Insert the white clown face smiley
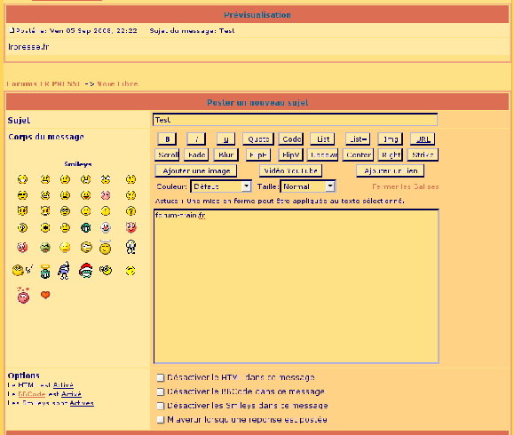 point(106,227)
